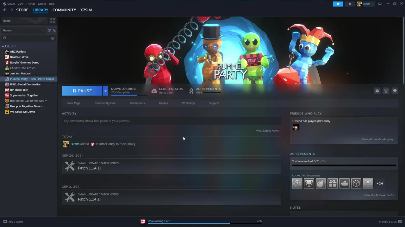
Task: Open the Friends & Chat icon
Action: click(x=400, y=222)
